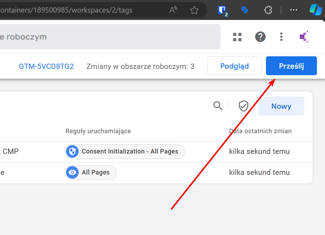Open the account avatar icon
The width and height of the screenshot is (325, 235).
pos(304,37)
